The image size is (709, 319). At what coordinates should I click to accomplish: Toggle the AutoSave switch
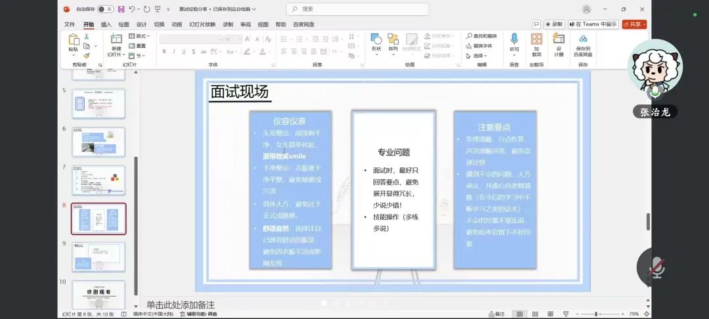pyautogui.click(x=104, y=9)
